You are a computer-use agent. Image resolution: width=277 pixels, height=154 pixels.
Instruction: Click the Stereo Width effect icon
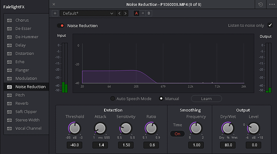pos(9,120)
